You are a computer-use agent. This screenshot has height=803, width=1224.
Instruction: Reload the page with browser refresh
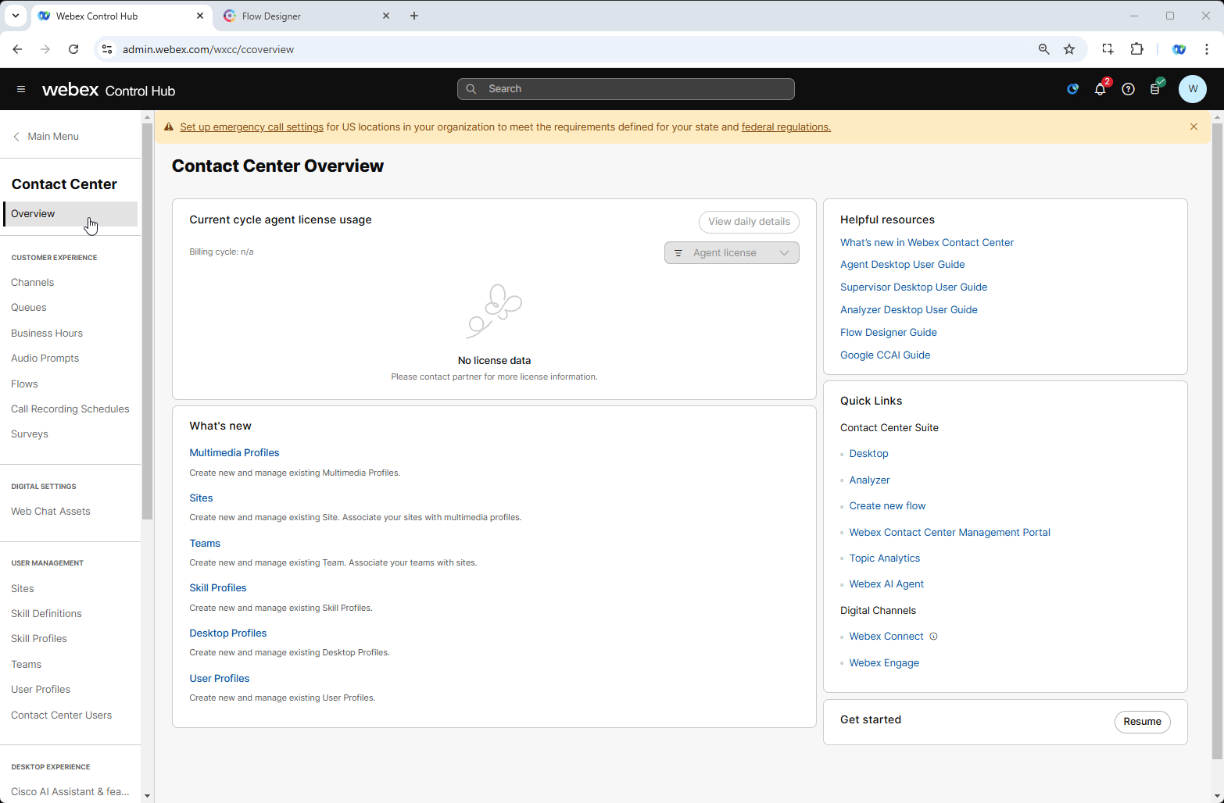pyautogui.click(x=73, y=49)
